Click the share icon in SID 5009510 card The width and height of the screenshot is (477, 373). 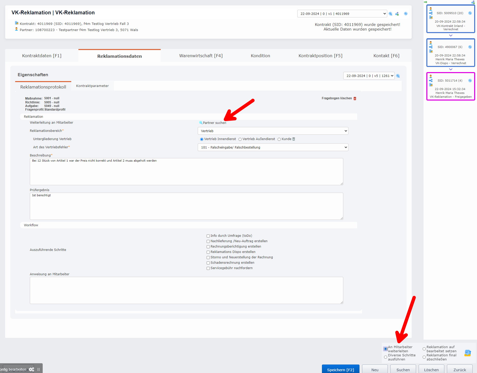431,13
